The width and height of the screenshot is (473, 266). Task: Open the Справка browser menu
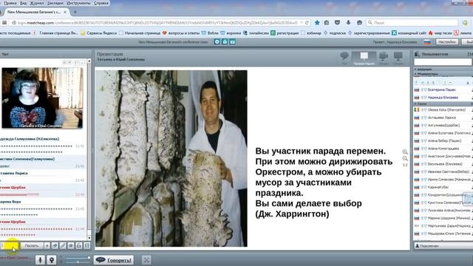[x=101, y=3]
